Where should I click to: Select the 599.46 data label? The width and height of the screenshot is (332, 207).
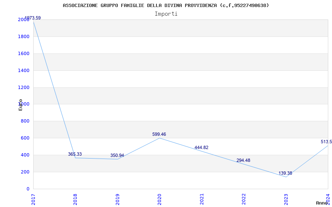[159, 134]
